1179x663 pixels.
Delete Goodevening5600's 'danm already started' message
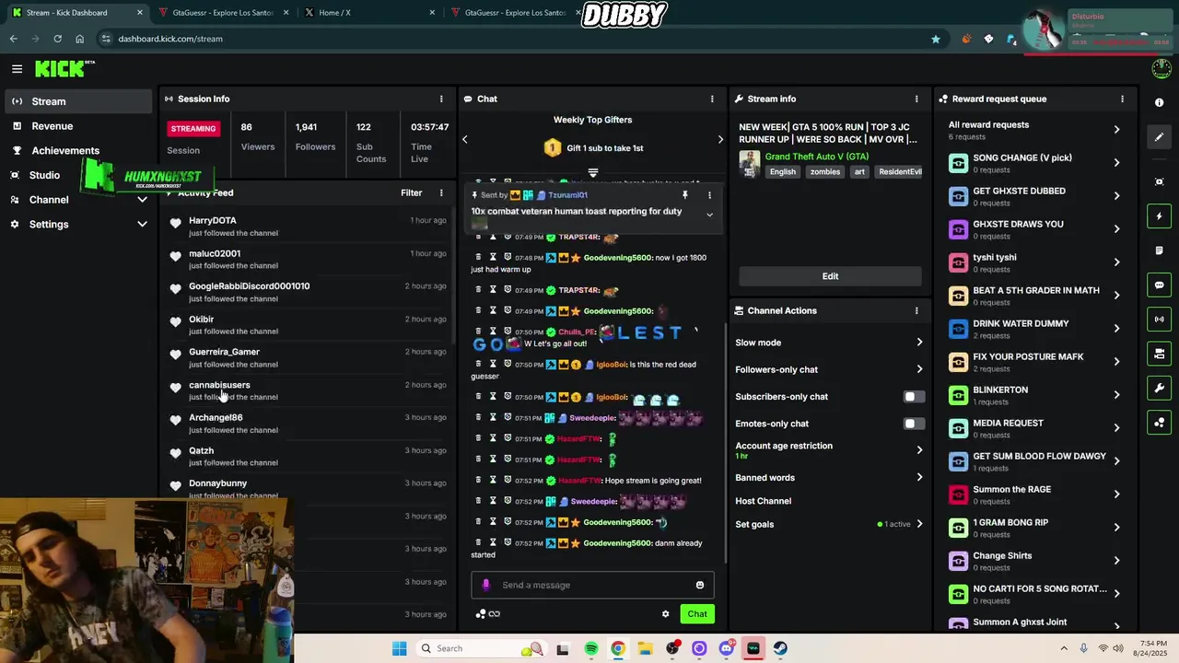click(478, 543)
